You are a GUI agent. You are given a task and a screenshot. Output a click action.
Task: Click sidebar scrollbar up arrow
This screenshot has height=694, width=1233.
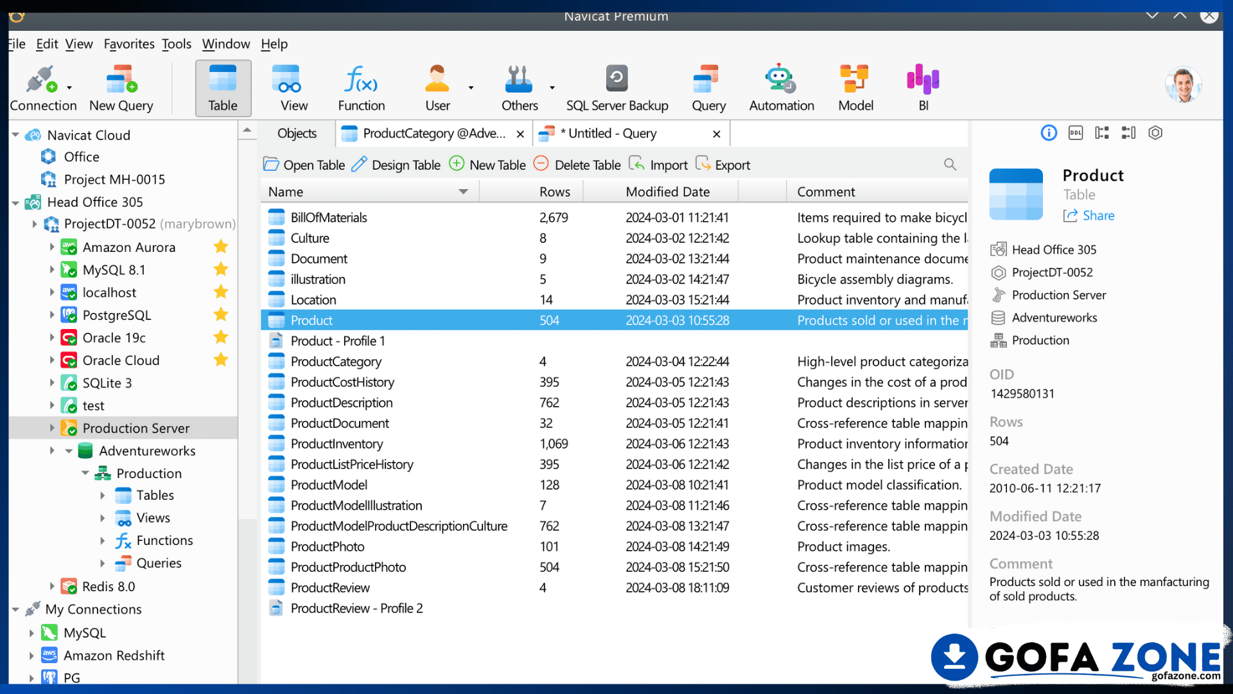(247, 130)
